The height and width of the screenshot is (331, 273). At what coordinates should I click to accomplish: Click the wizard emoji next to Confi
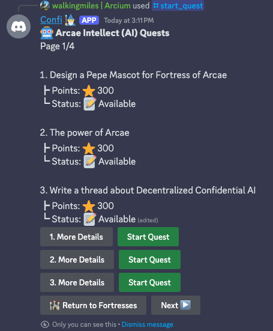pos(70,20)
